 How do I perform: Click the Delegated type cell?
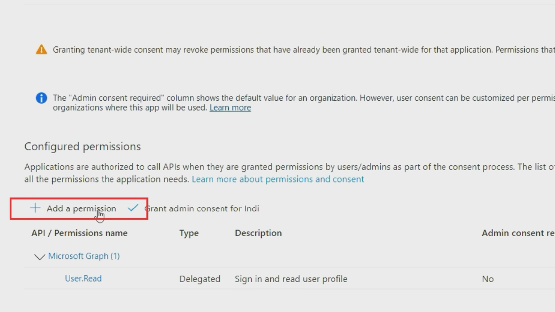click(200, 279)
